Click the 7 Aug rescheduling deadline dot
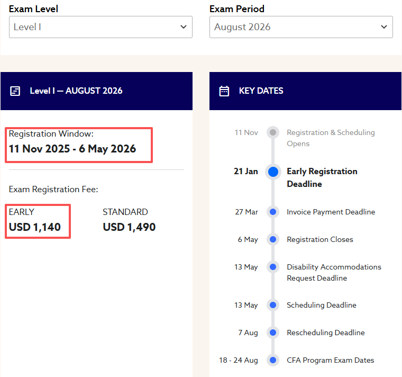This screenshot has width=402, height=377. point(273,333)
